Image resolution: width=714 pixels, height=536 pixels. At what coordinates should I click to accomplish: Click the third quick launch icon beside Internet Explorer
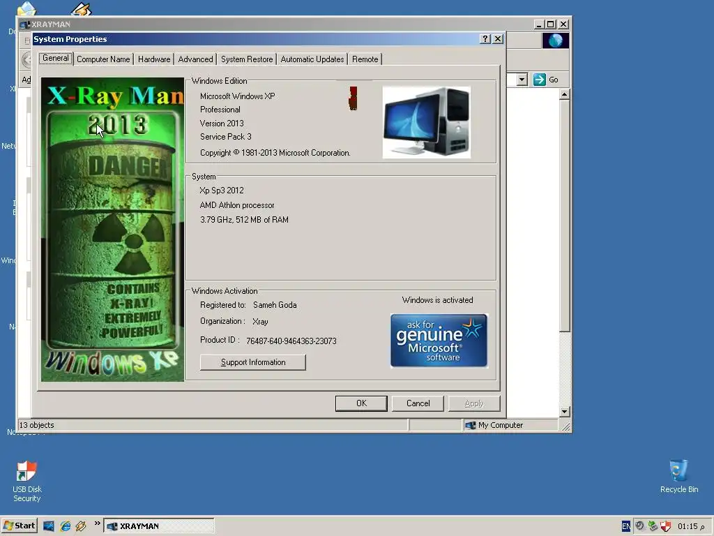tap(81, 526)
